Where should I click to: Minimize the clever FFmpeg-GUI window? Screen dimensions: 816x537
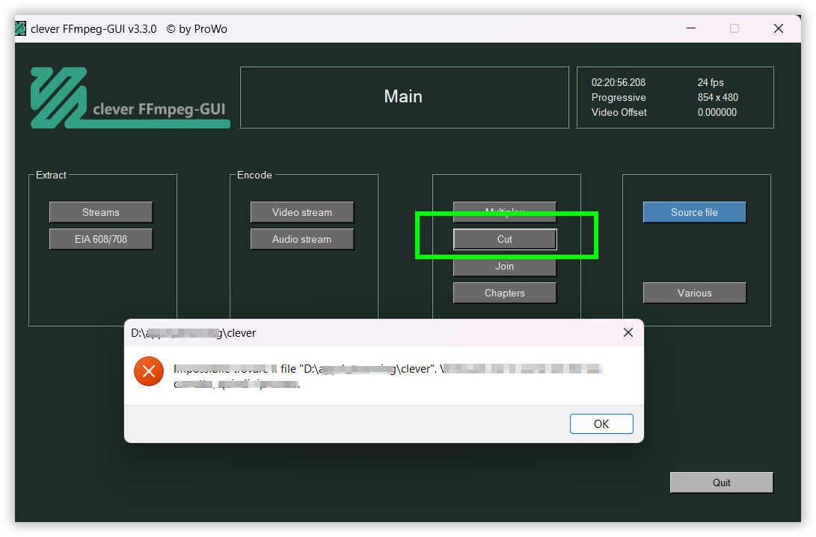click(x=691, y=28)
